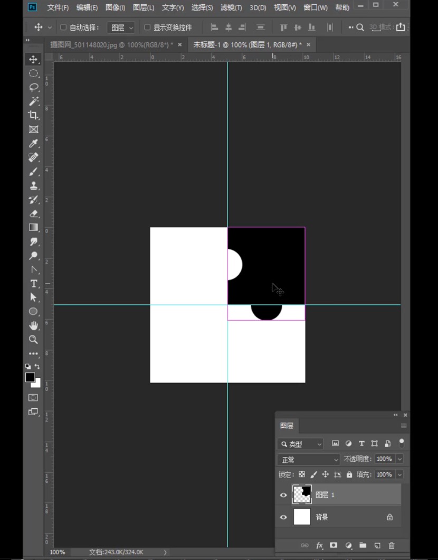Screen dimensions: 438x560
Task: Hide 图层 1 with eye icon
Action: click(283, 495)
